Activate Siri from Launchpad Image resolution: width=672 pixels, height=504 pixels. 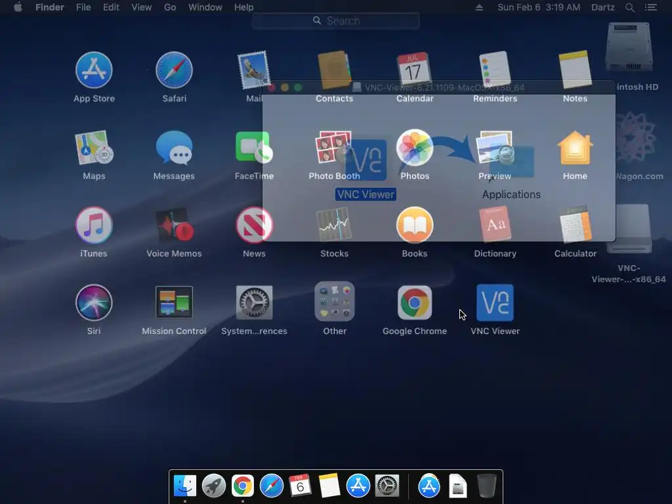[94, 303]
